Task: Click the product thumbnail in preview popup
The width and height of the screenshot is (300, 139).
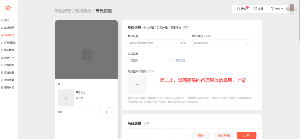Action: pyautogui.click(x=66, y=98)
